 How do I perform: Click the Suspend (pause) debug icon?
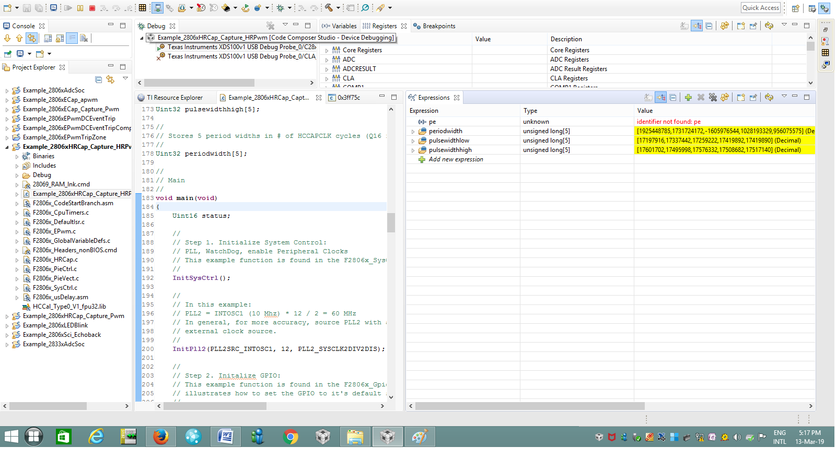pos(79,8)
